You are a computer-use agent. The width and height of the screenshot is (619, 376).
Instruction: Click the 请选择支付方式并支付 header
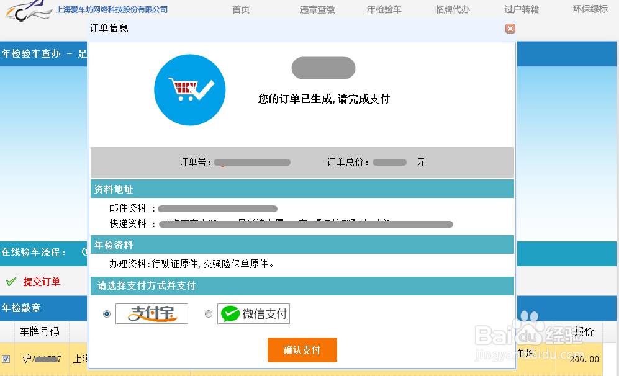pos(302,285)
